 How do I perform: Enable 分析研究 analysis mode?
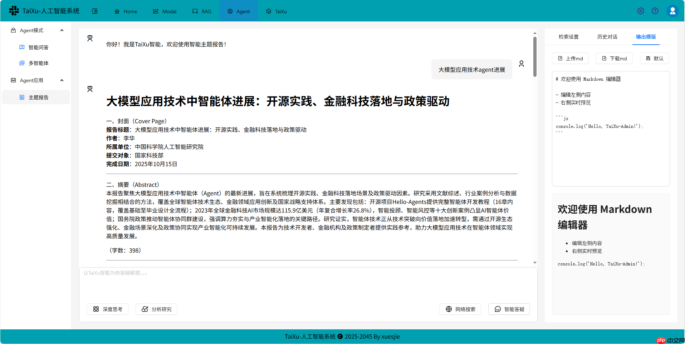(x=156, y=309)
